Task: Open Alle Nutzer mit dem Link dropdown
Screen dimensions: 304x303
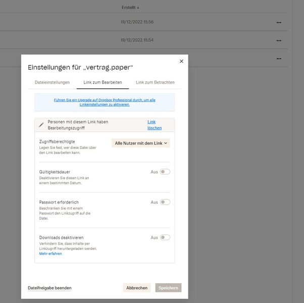Action: coord(141,143)
